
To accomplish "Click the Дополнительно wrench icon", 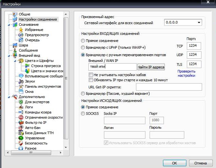I will coord(15,97).
